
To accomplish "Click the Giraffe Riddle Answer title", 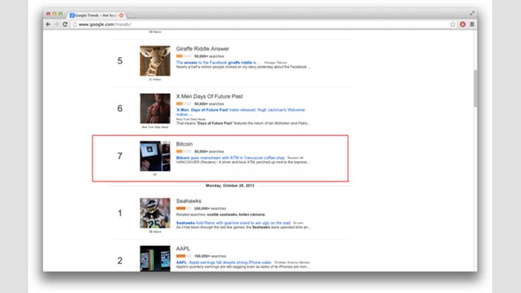I will (202, 49).
